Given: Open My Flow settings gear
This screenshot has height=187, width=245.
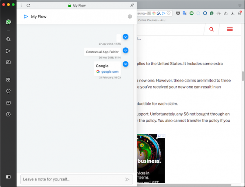Looking at the screenshot, I should [x=130, y=17].
